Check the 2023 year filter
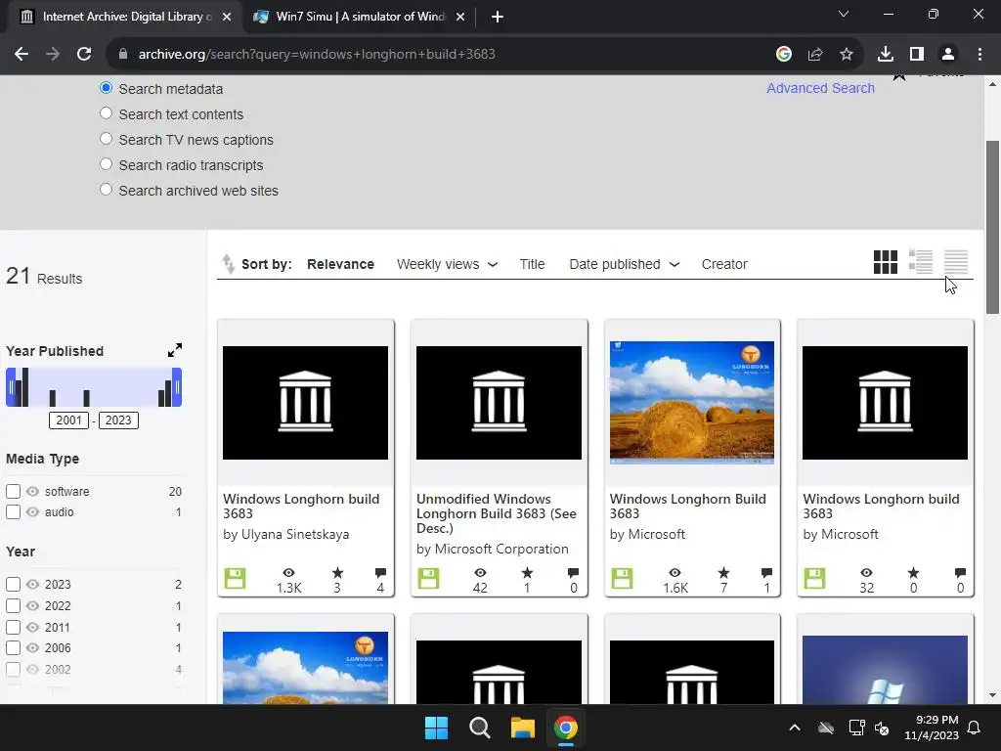Screen dimensions: 1001x751 coord(14,585)
